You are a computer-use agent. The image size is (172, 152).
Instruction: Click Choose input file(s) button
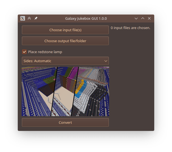pyautogui.click(x=65, y=30)
